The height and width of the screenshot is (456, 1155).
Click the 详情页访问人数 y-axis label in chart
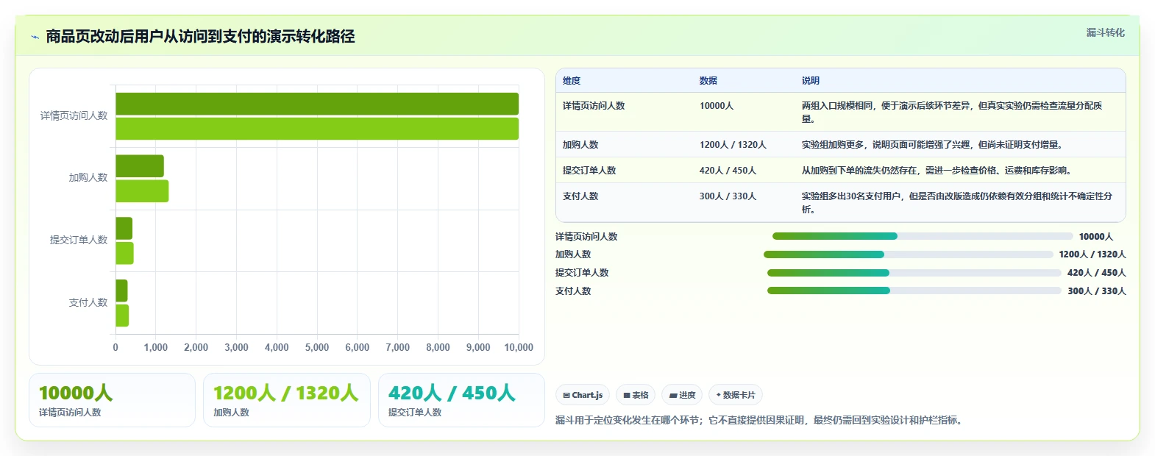click(x=74, y=115)
